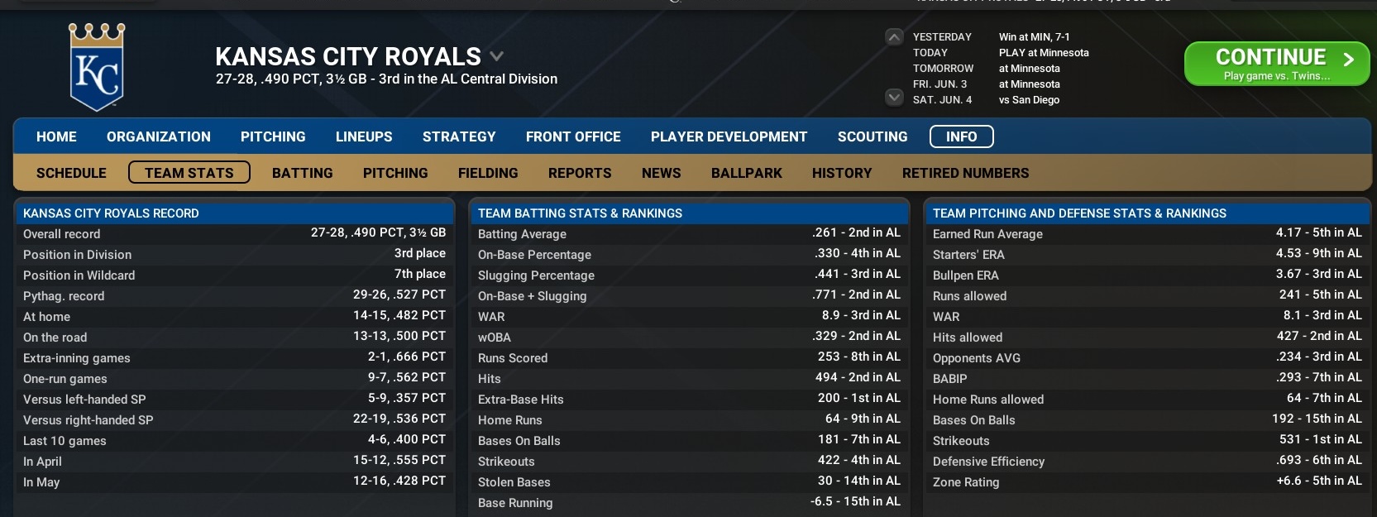Click the 'Runs Scored' stat row
The height and width of the screenshot is (517, 1377).
(689, 357)
